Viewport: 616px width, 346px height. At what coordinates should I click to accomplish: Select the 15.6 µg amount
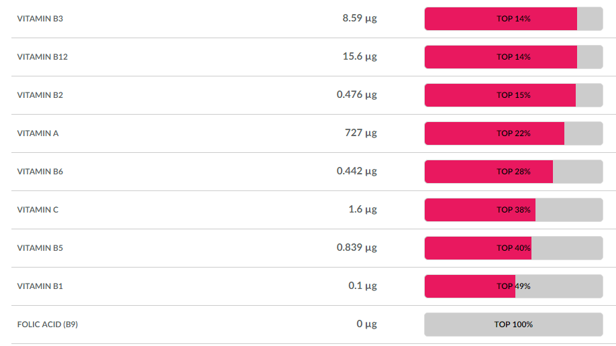click(360, 56)
